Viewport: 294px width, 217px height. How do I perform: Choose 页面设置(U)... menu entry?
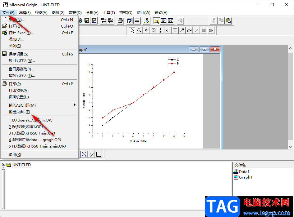pos(39,97)
